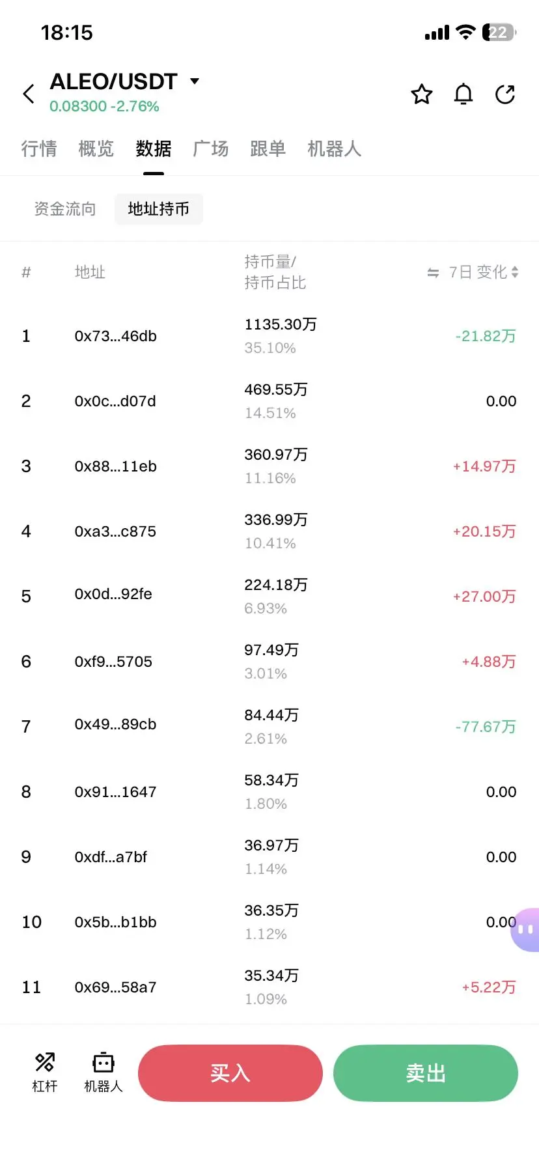Screen dimensions: 539x1167
Task: Sort by 7日 变化 sort arrows
Action: coord(515,272)
